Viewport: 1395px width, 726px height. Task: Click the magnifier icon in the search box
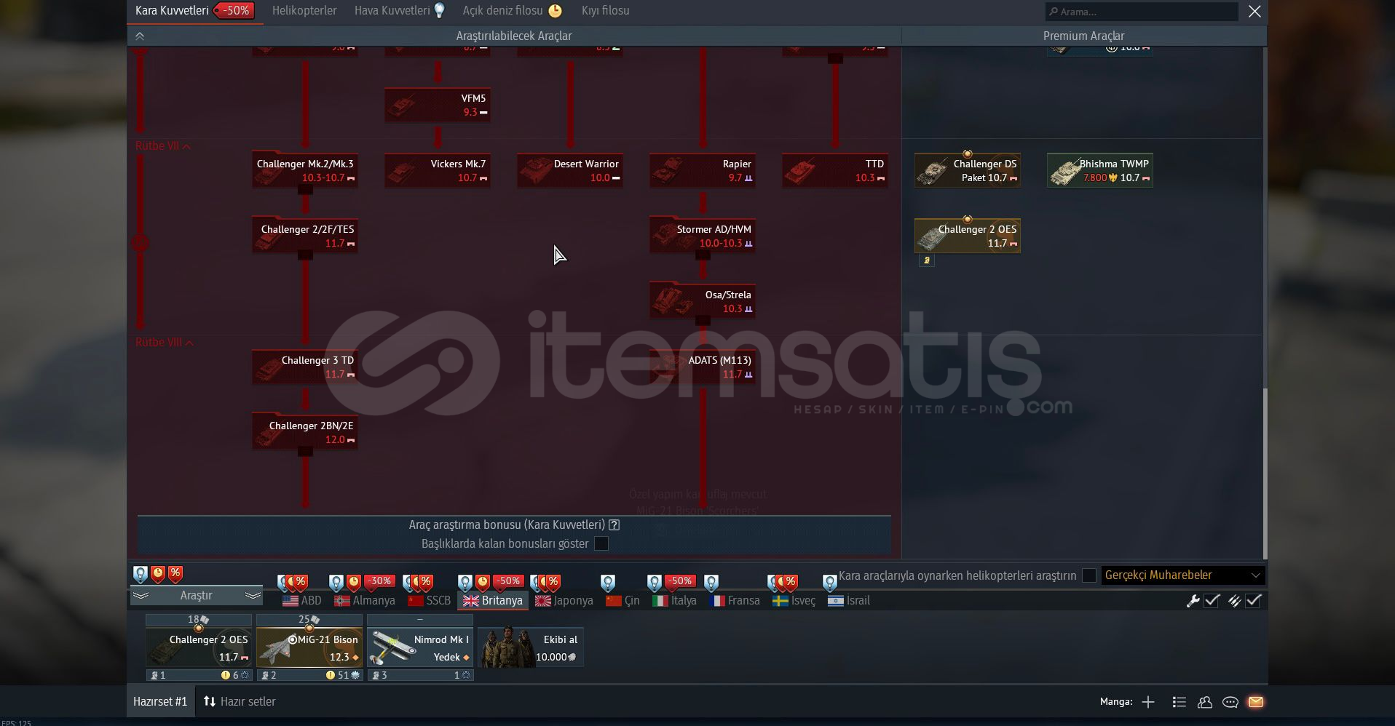coord(1053,12)
